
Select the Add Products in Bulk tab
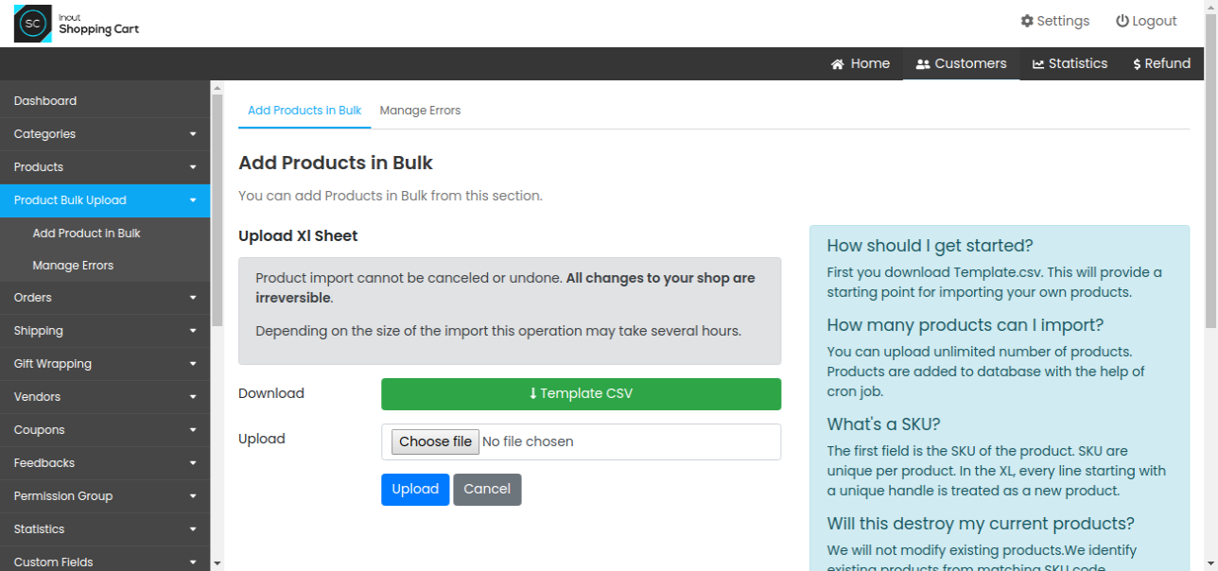[304, 111]
